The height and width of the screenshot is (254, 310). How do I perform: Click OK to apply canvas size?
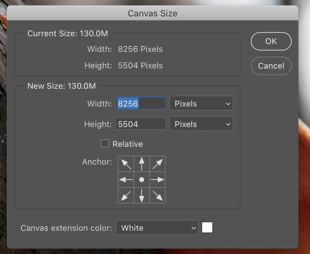click(x=271, y=41)
